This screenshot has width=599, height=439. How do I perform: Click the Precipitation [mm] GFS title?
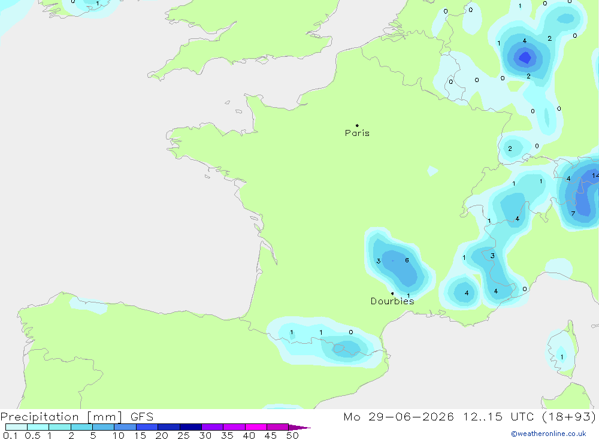click(77, 416)
